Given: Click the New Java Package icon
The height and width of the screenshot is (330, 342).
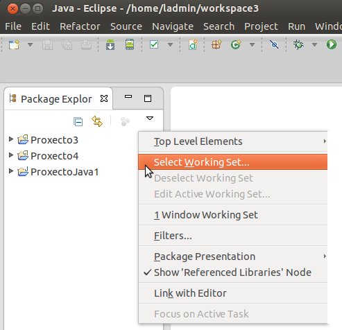Looking at the screenshot, I should (216, 44).
